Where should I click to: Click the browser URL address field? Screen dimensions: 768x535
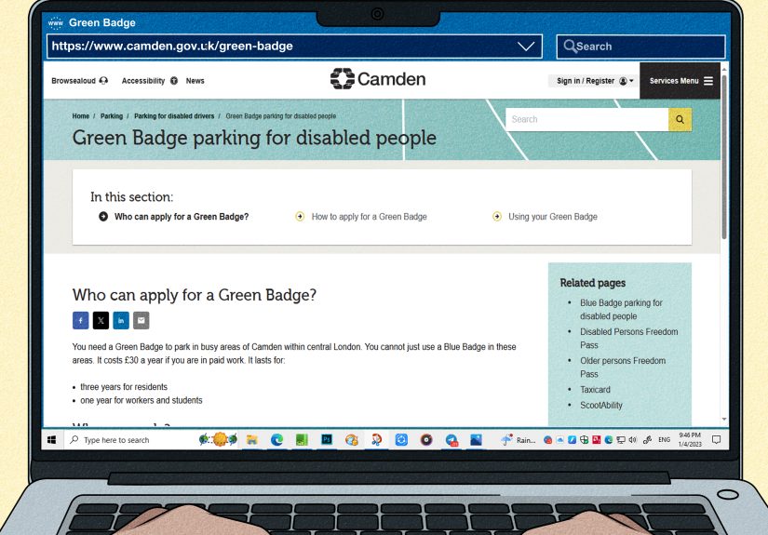tap(294, 47)
